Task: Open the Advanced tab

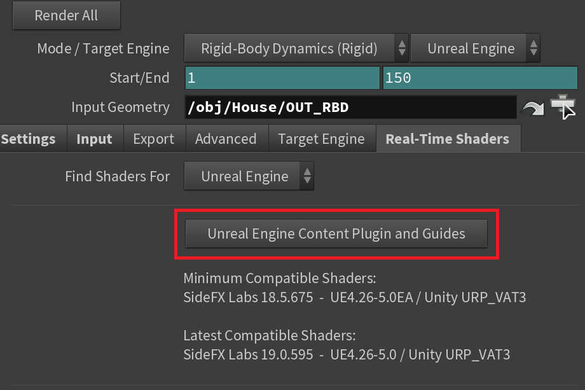Action: point(226,139)
